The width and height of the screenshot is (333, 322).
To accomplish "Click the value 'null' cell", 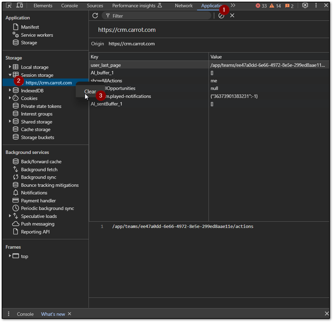I will (269, 89).
